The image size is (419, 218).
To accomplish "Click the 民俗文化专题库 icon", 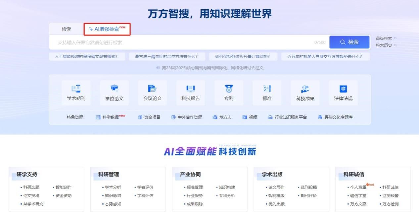I will [320, 117].
